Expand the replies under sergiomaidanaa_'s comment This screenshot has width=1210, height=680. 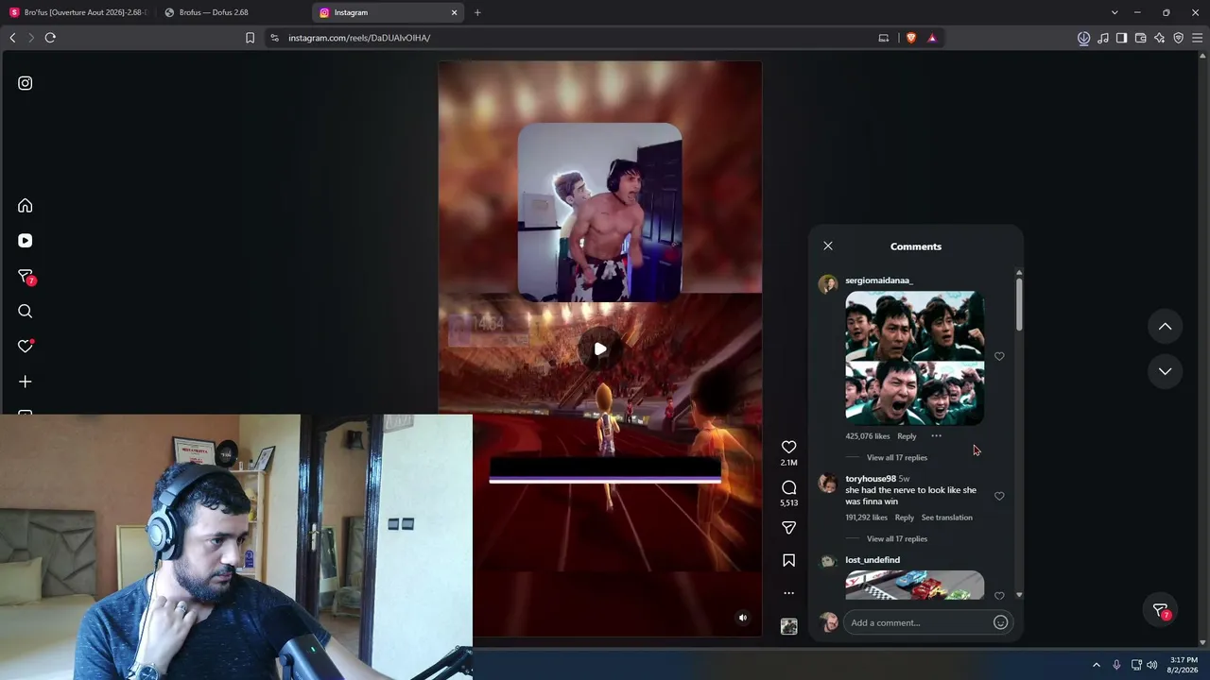(x=897, y=458)
